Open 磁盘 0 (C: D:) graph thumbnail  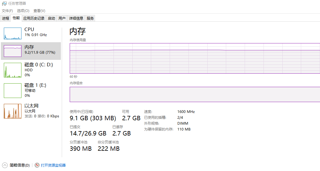click(13, 70)
